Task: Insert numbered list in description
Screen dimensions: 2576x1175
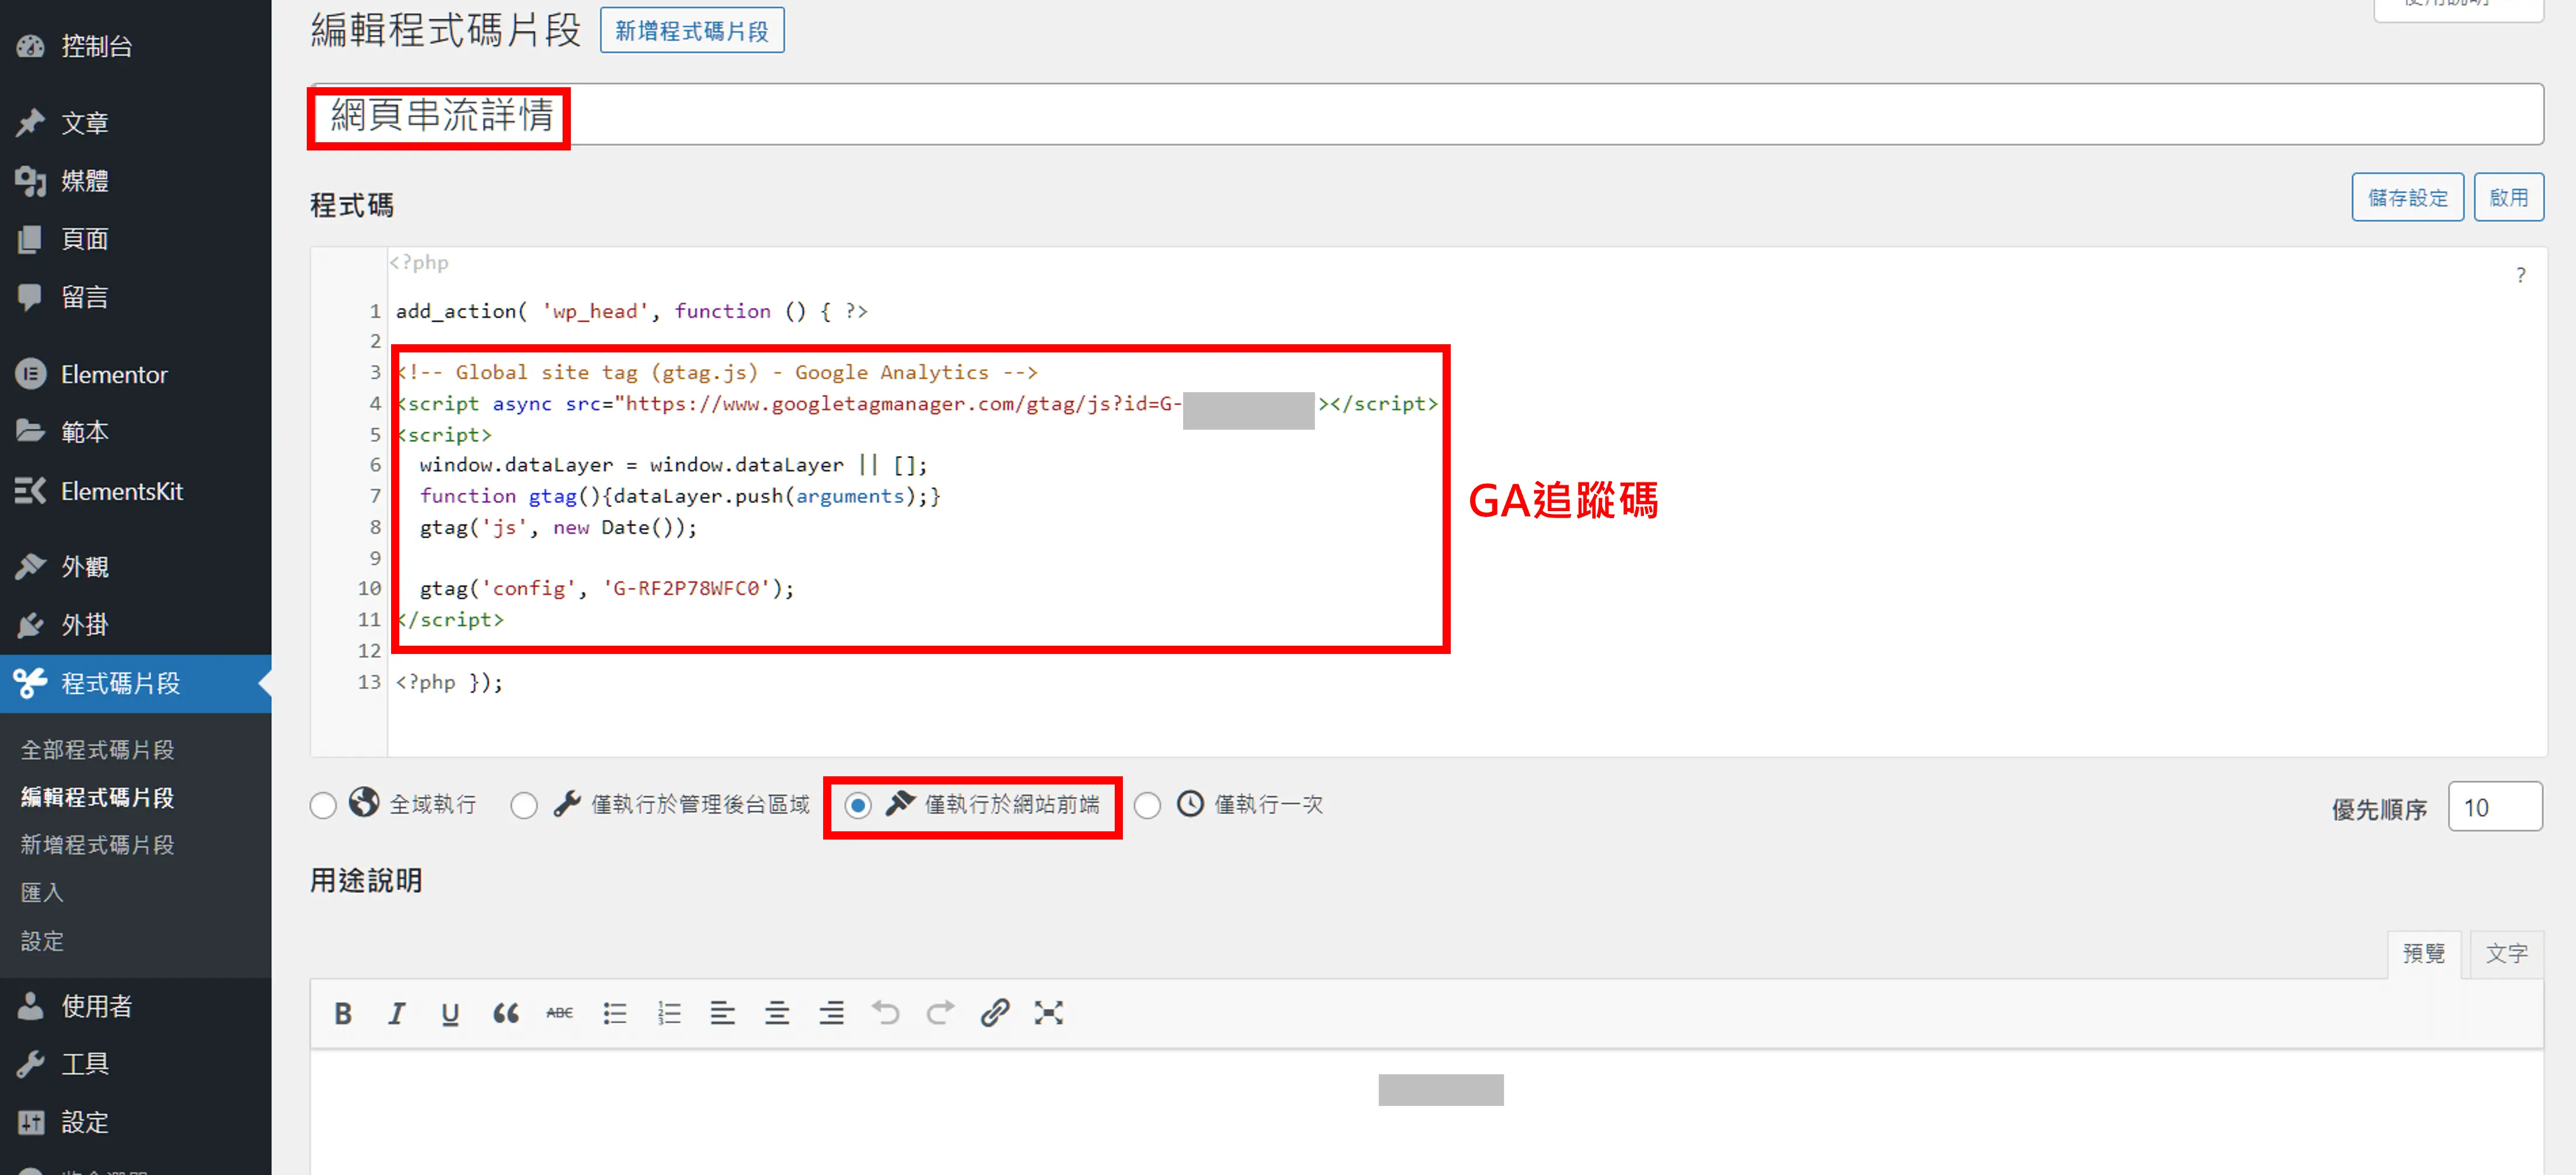Action: coord(669,1013)
